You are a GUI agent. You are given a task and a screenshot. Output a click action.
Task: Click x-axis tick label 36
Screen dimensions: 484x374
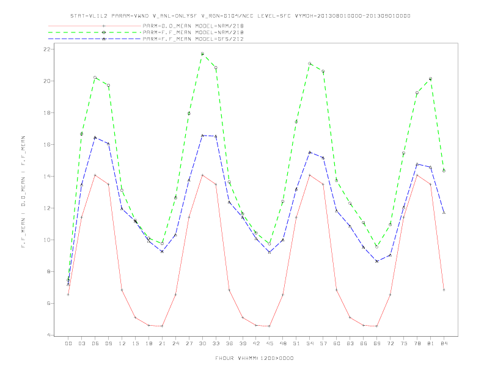(x=229, y=343)
